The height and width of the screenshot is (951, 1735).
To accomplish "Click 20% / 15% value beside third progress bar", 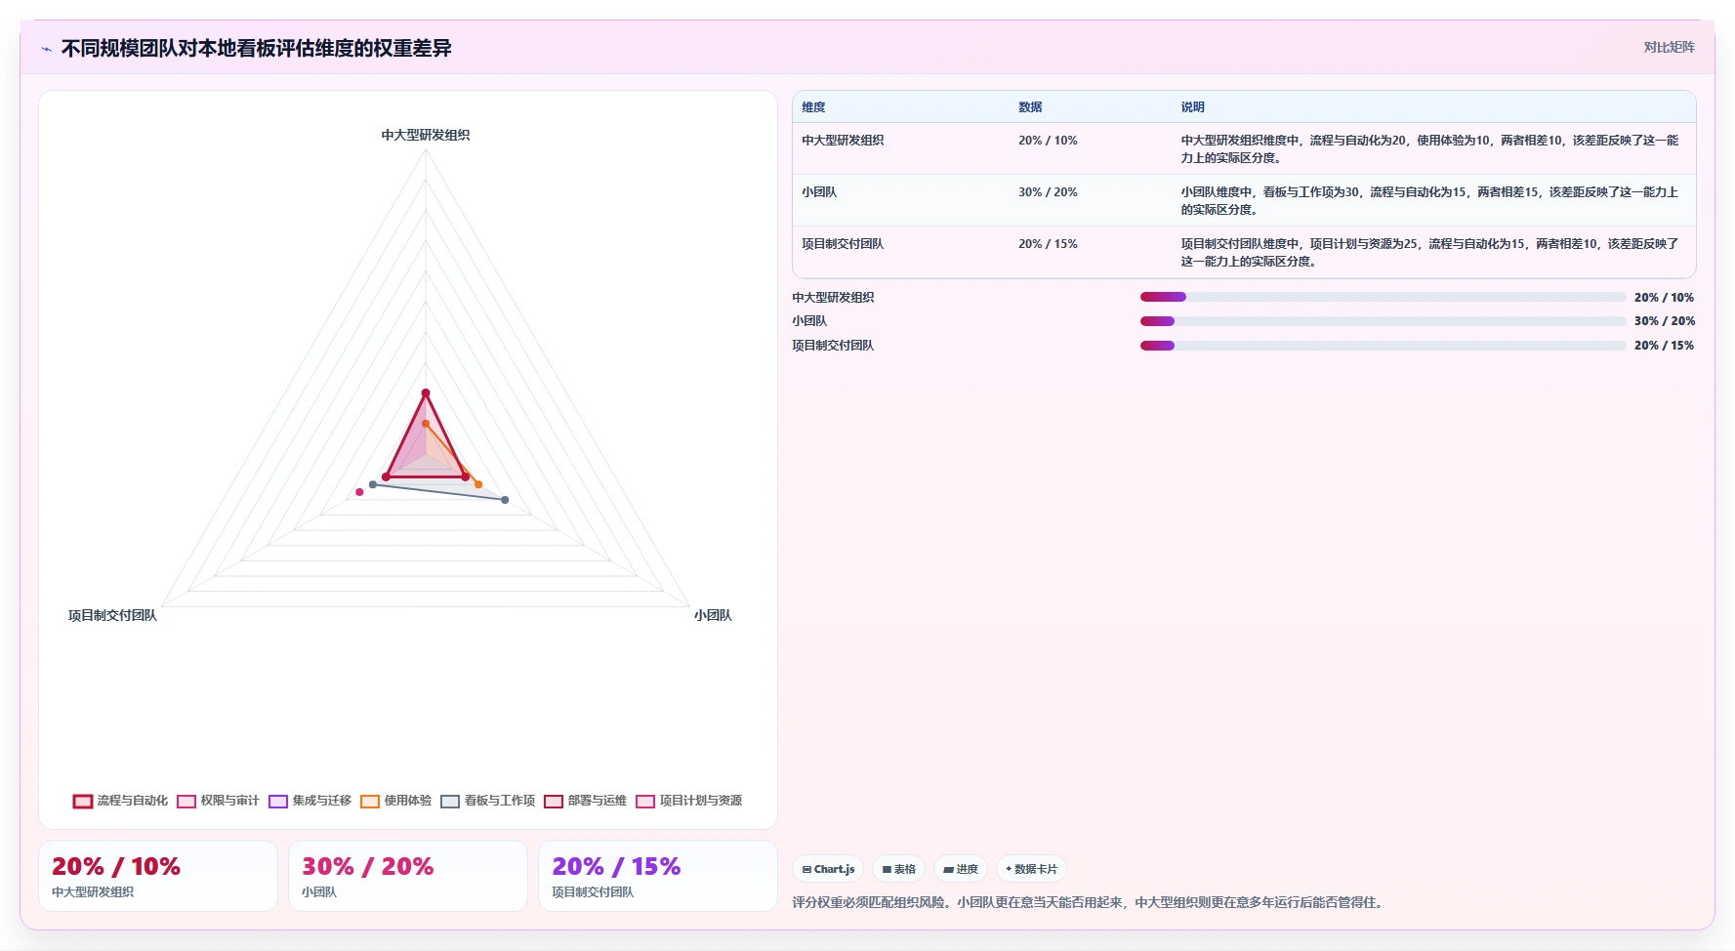I will pyautogui.click(x=1664, y=346).
